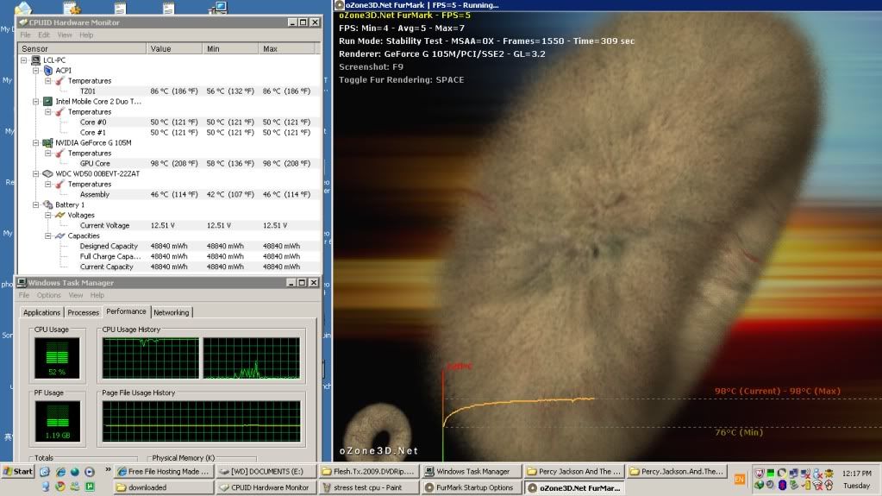Switch to FurMark Startup Options taskbar button
This screenshot has width=882, height=496.
coord(472,487)
